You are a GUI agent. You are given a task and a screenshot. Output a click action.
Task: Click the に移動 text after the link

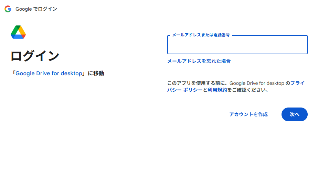pos(96,73)
